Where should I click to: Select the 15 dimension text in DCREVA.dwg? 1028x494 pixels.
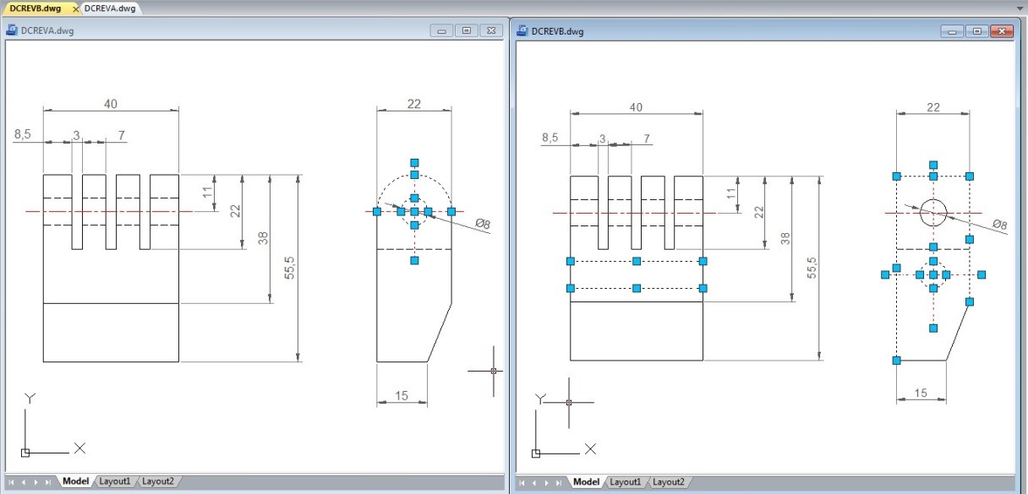pos(402,395)
